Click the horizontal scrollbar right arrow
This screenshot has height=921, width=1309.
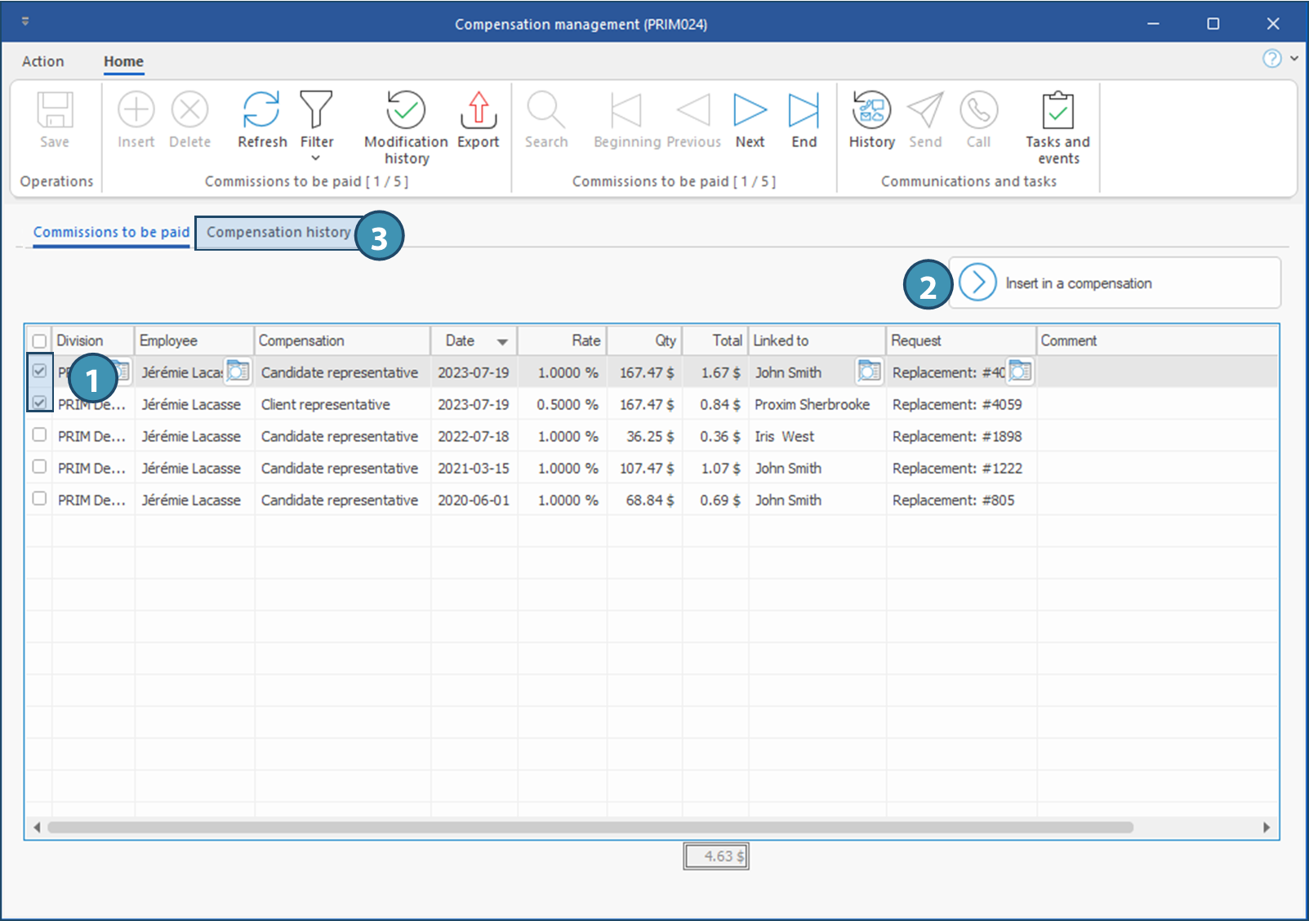pos(1266,827)
